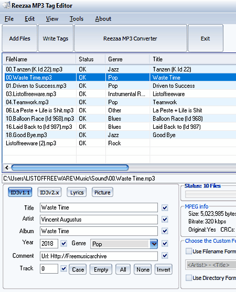Uncheck the Comment field checkbox
The height and width of the screenshot is (292, 236).
(x=165, y=255)
